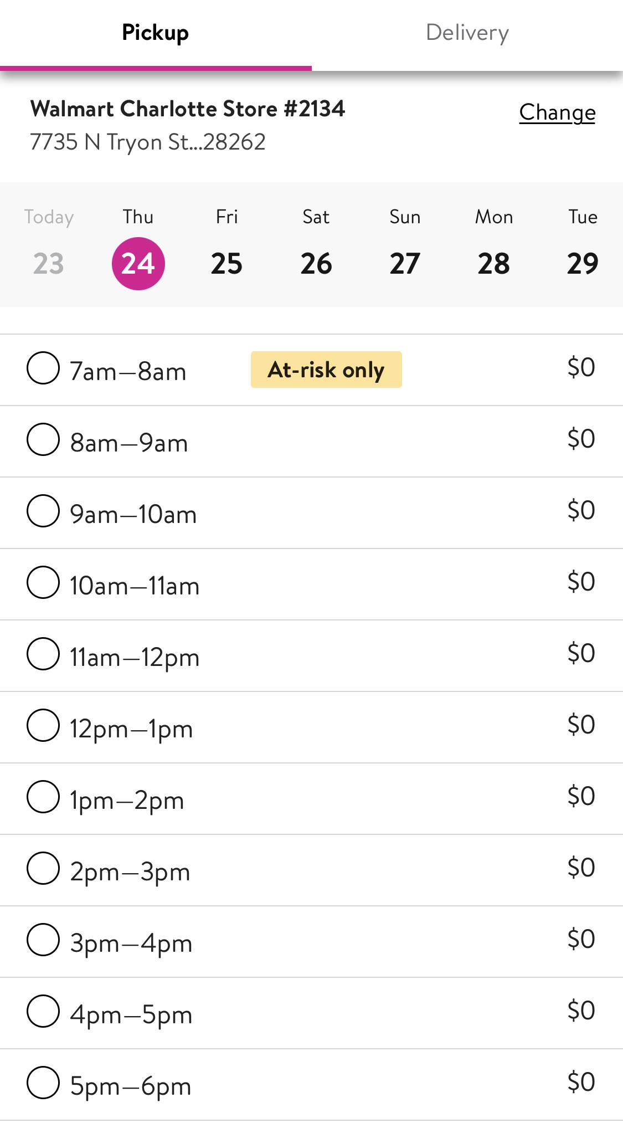
Task: Tap the highlighted Thursday 24 date
Action: pos(138,263)
